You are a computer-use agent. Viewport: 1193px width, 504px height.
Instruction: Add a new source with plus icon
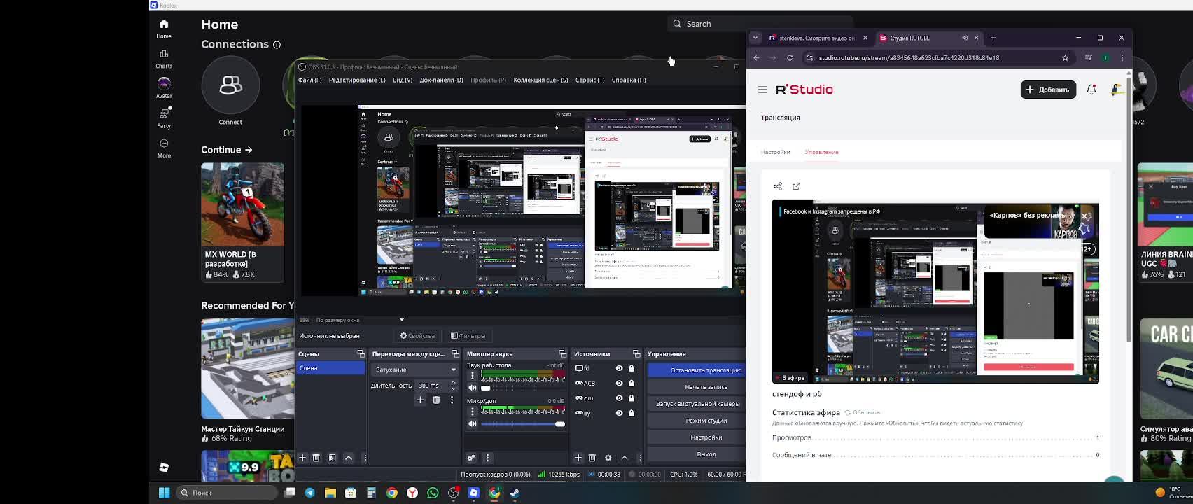tap(578, 458)
